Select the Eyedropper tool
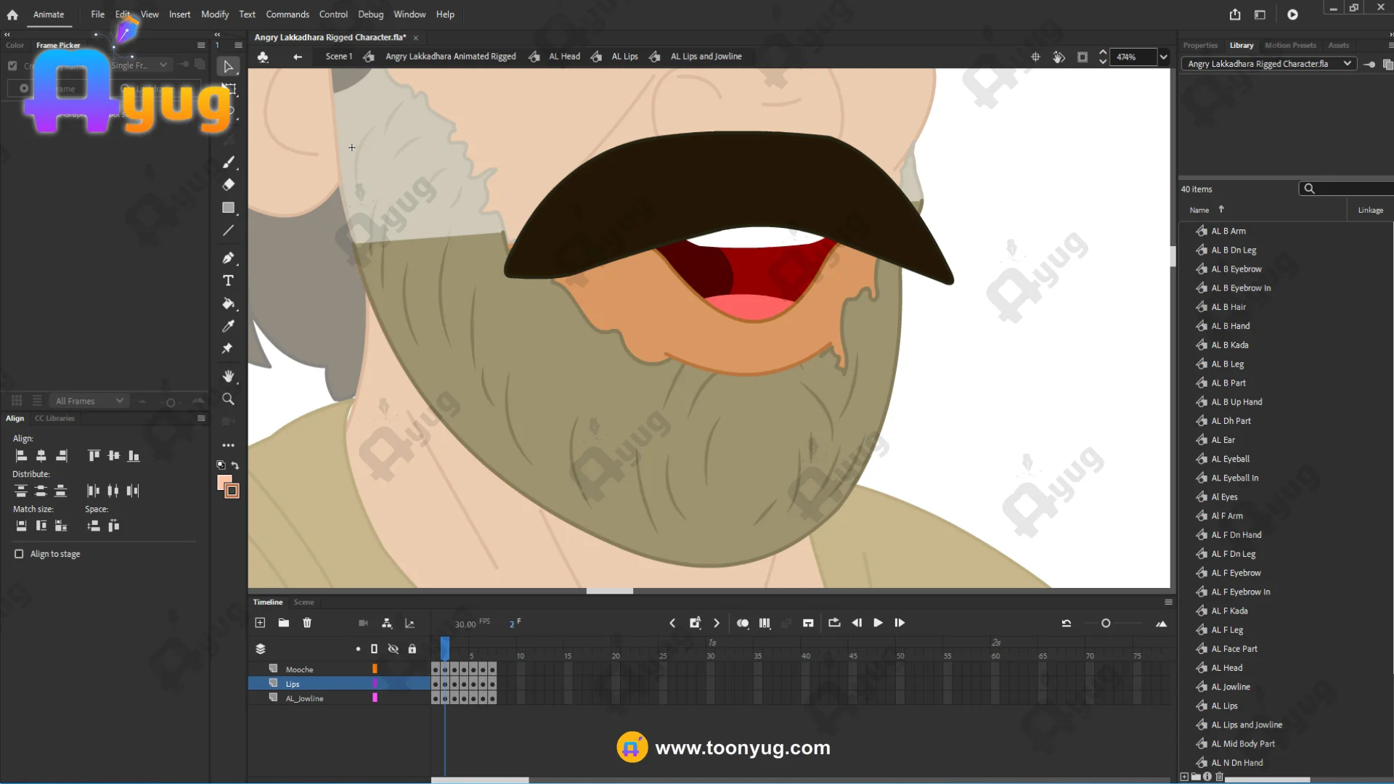This screenshot has height=784, width=1394. [x=228, y=326]
